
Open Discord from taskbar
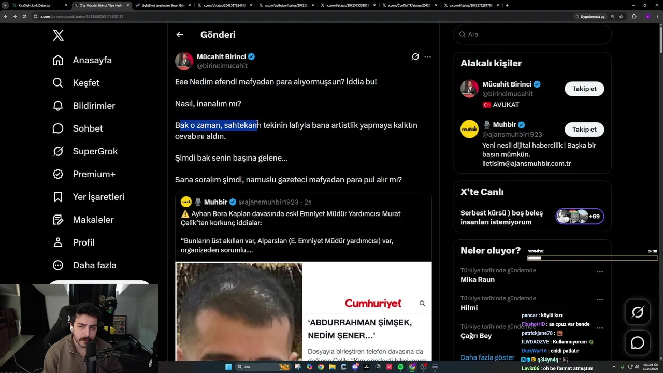tap(355, 367)
